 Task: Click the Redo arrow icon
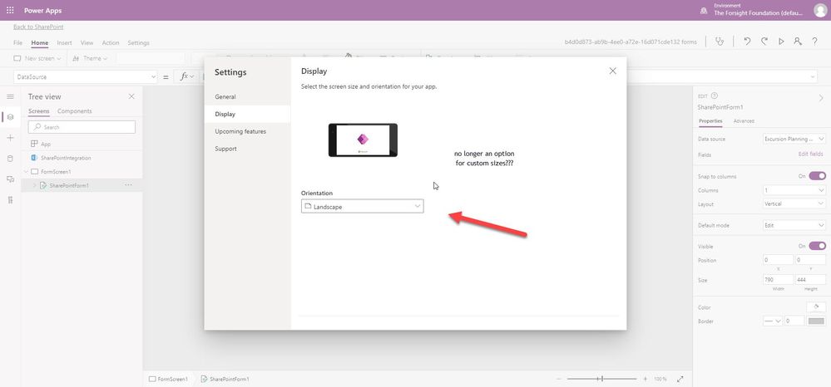click(x=764, y=42)
